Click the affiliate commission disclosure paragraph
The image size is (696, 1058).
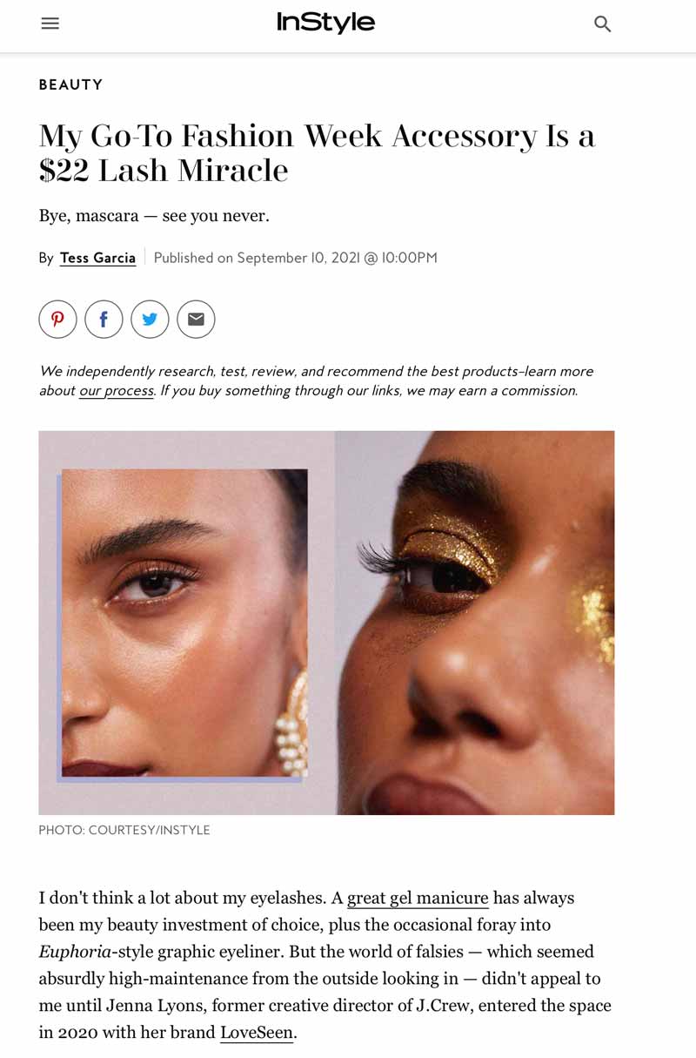(316, 381)
